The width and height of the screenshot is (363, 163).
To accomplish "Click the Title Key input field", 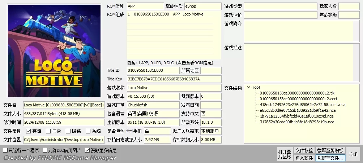I will 174,79.
